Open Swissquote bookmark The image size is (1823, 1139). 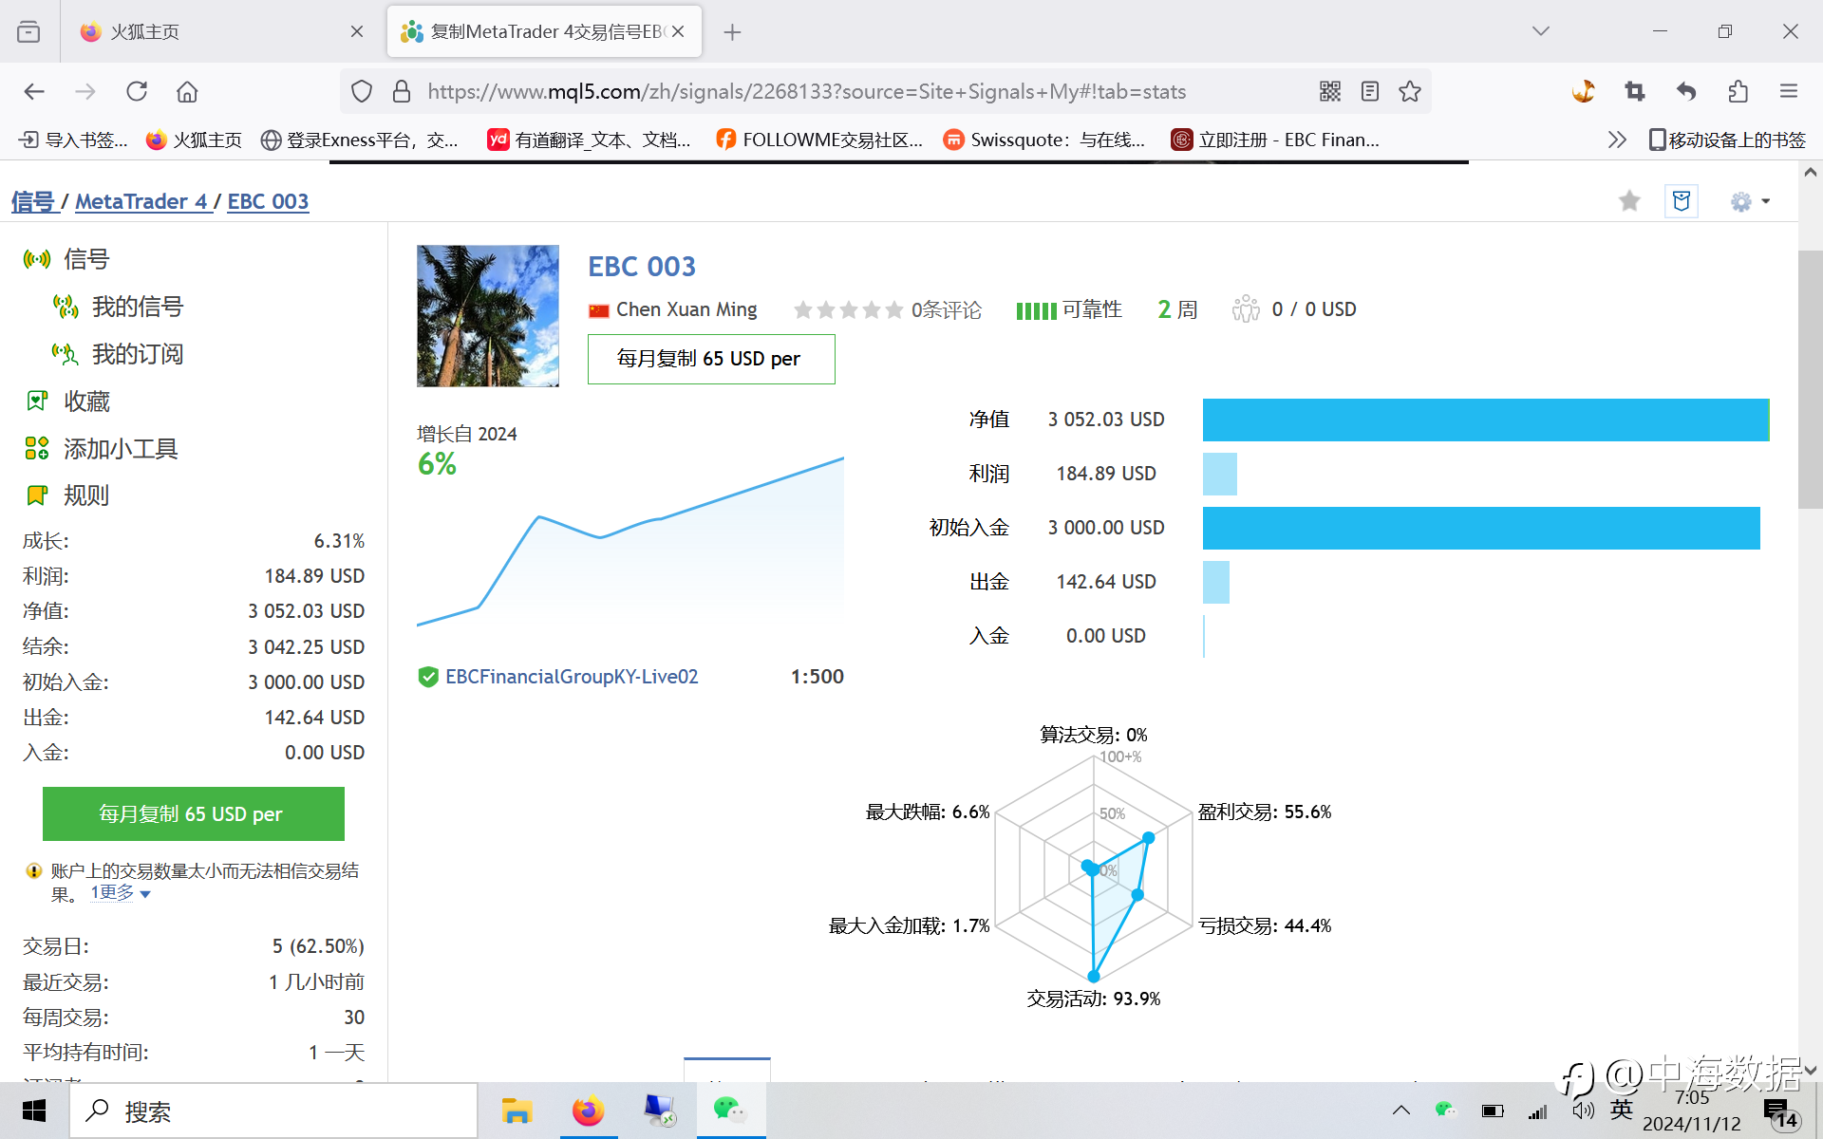coord(1044,140)
